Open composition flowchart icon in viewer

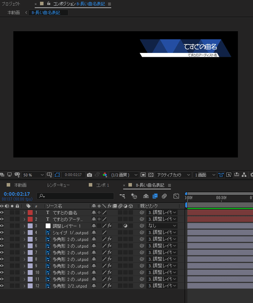[x=244, y=175]
